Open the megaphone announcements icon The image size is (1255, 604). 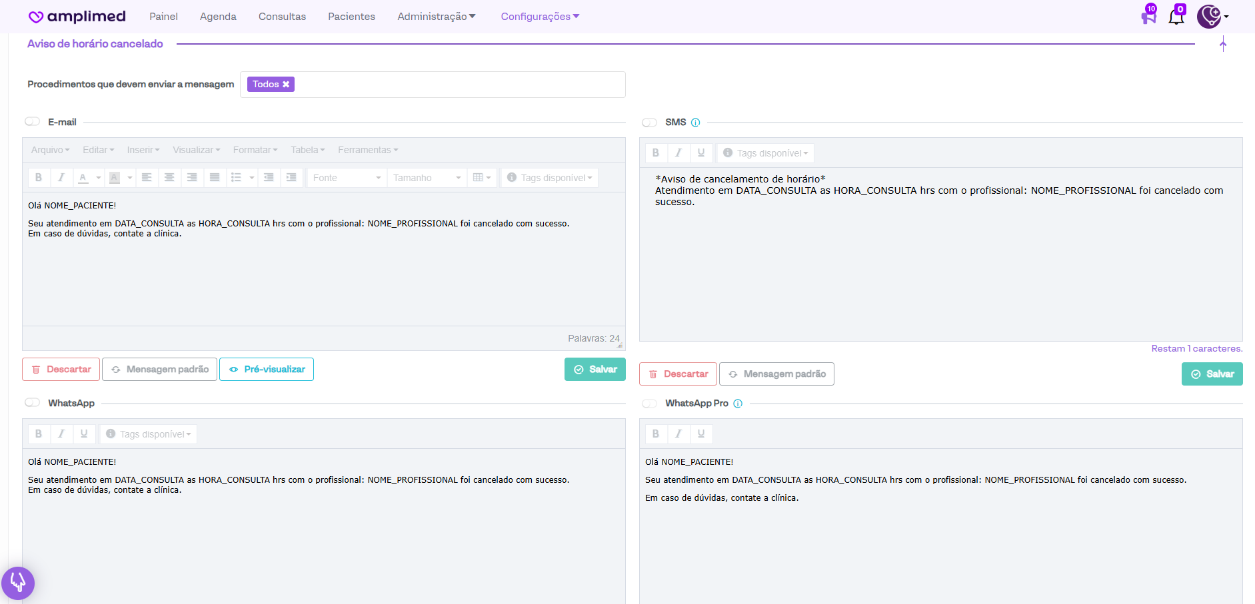tap(1148, 16)
